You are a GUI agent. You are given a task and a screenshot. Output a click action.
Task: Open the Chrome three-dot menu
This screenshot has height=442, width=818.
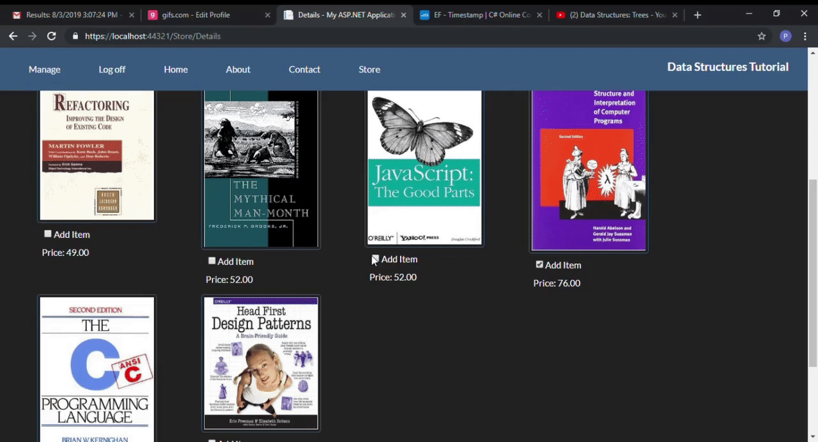point(805,36)
